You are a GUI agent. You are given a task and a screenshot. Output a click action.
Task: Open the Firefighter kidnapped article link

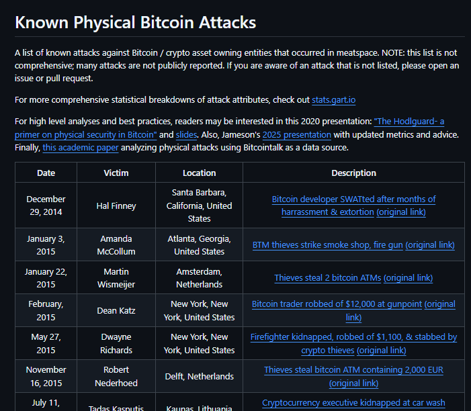tap(353, 337)
